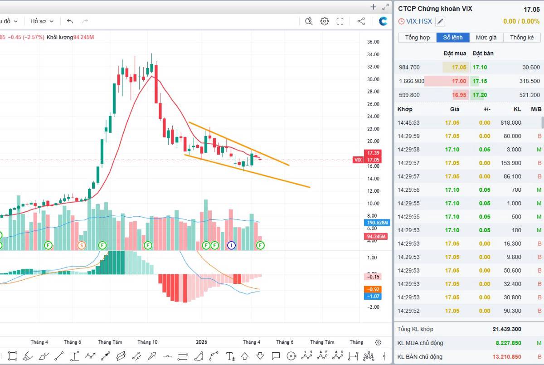This screenshot has height=365, width=544.
Task: Open time axis settings at chart corner
Action: [379, 342]
